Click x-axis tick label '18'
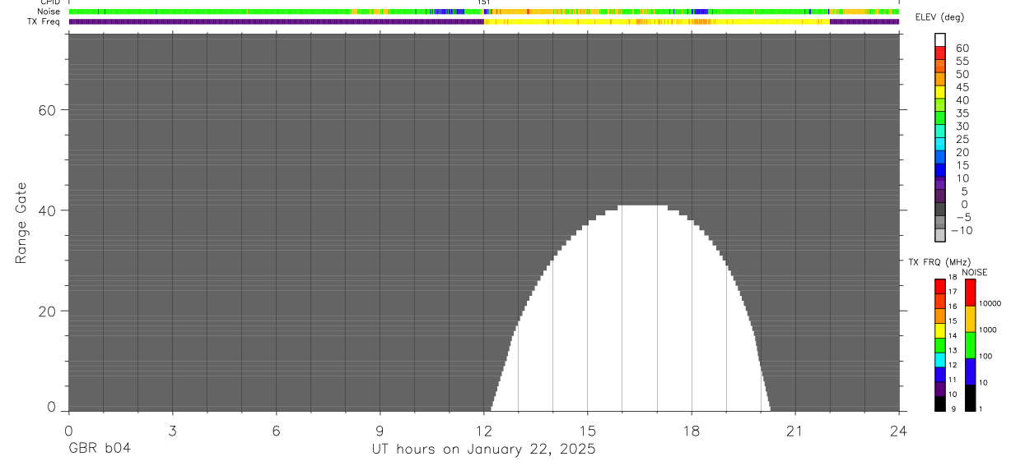This screenshot has width=1011, height=466. point(691,430)
